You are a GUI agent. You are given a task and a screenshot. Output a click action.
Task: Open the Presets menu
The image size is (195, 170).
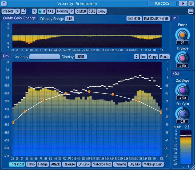click(8, 11)
